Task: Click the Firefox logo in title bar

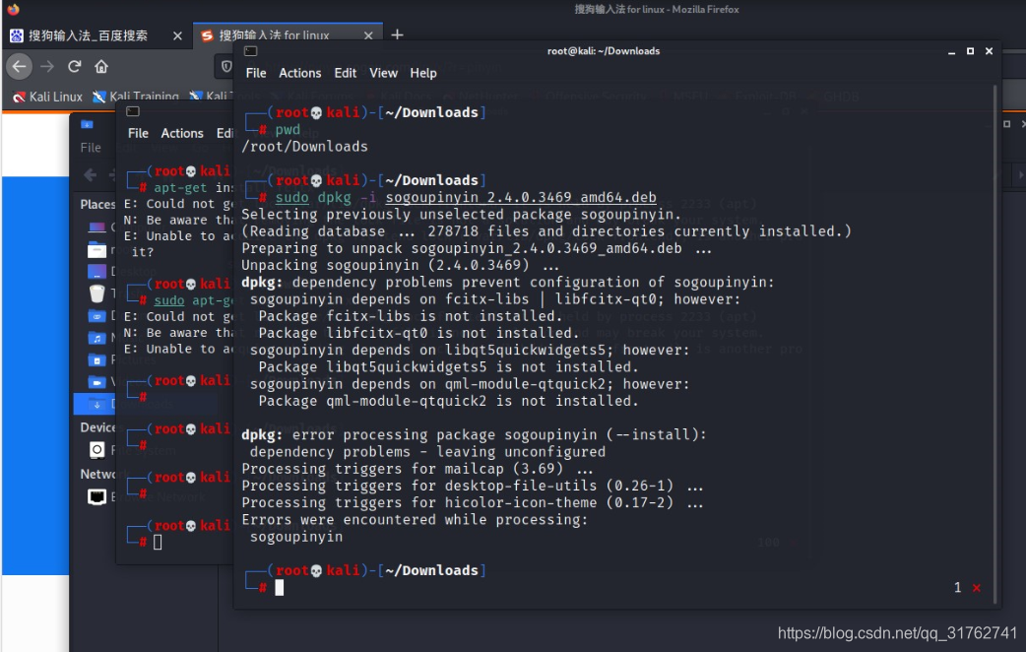Action: [13, 9]
